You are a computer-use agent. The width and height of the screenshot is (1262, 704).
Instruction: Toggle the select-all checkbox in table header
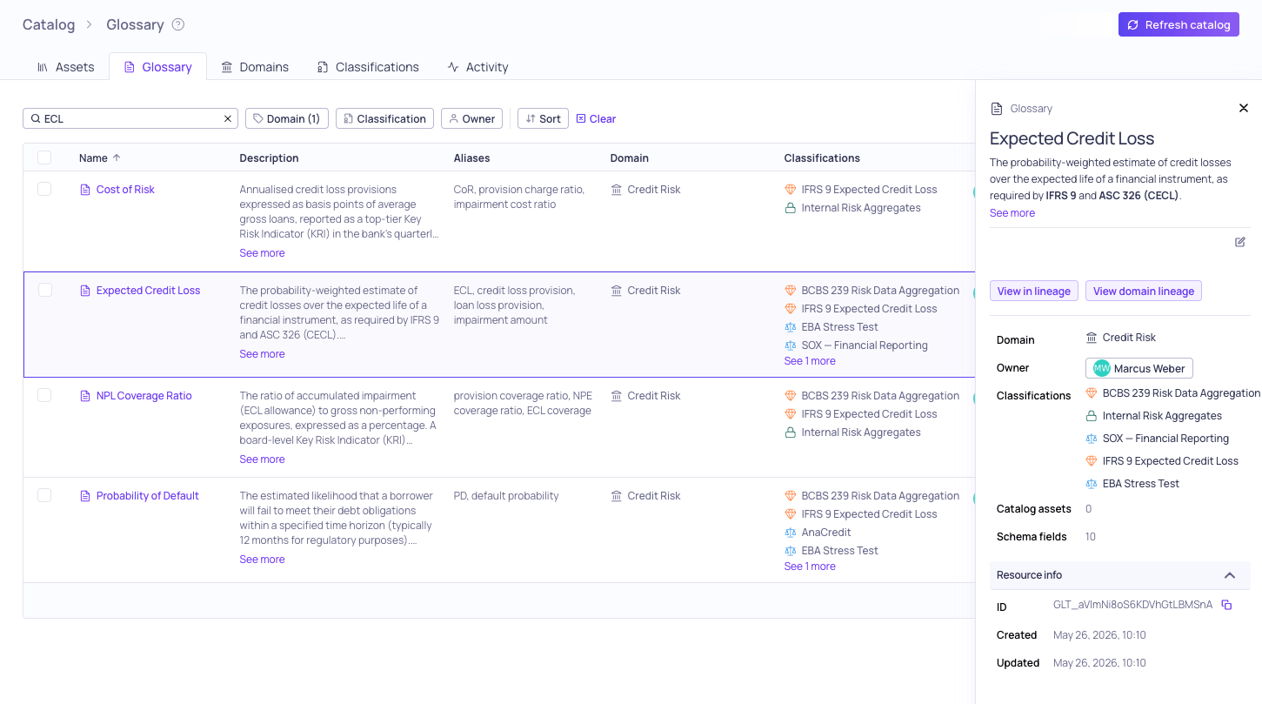pyautogui.click(x=44, y=158)
